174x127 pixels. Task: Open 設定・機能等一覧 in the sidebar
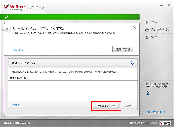pos(160,29)
